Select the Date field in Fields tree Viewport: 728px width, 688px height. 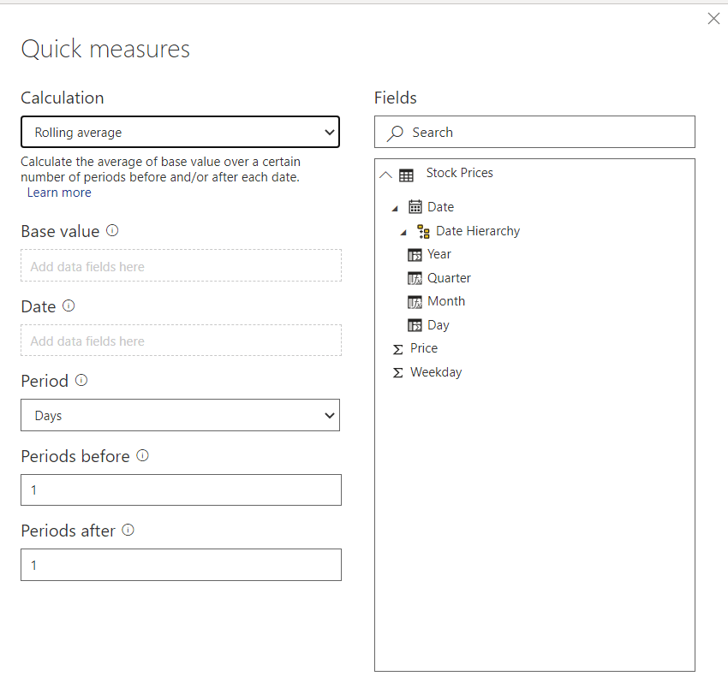pyautogui.click(x=440, y=207)
